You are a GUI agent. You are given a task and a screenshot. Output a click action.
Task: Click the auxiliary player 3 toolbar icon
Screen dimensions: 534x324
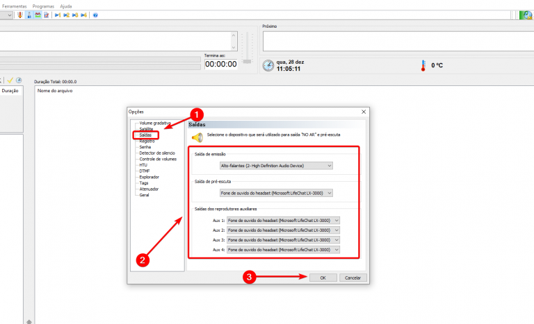[x=75, y=15]
